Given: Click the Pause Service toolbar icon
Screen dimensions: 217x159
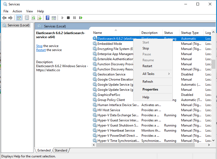Looking at the screenshot, I should click(74, 18).
